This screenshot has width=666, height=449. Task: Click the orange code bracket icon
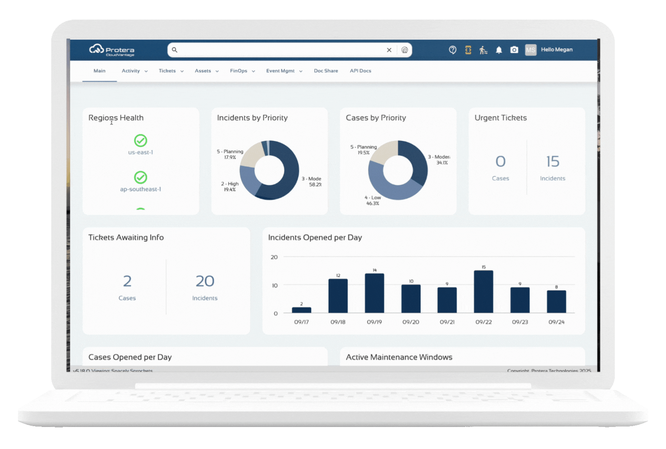468,50
